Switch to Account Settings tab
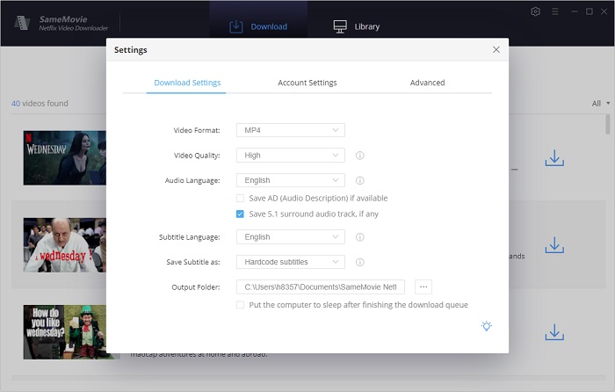 [307, 83]
